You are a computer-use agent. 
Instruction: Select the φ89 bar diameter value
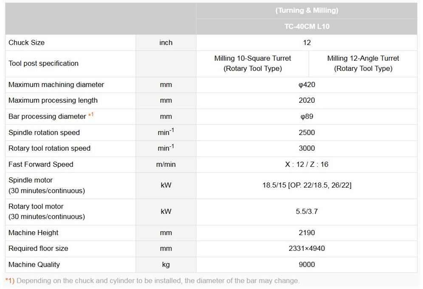point(307,116)
